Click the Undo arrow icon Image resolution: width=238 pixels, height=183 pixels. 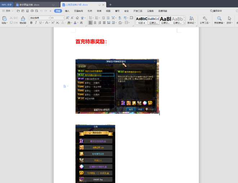point(41,11)
